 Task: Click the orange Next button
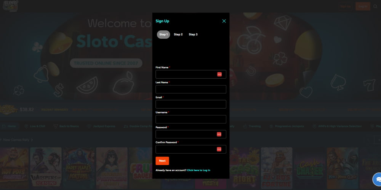(x=162, y=161)
